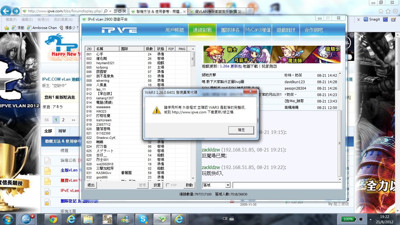Open the 玩家抱怨 link

point(269,67)
